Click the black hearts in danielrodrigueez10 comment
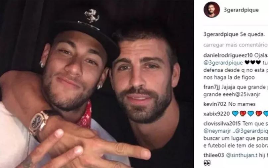269x168 pixels. 253,62
